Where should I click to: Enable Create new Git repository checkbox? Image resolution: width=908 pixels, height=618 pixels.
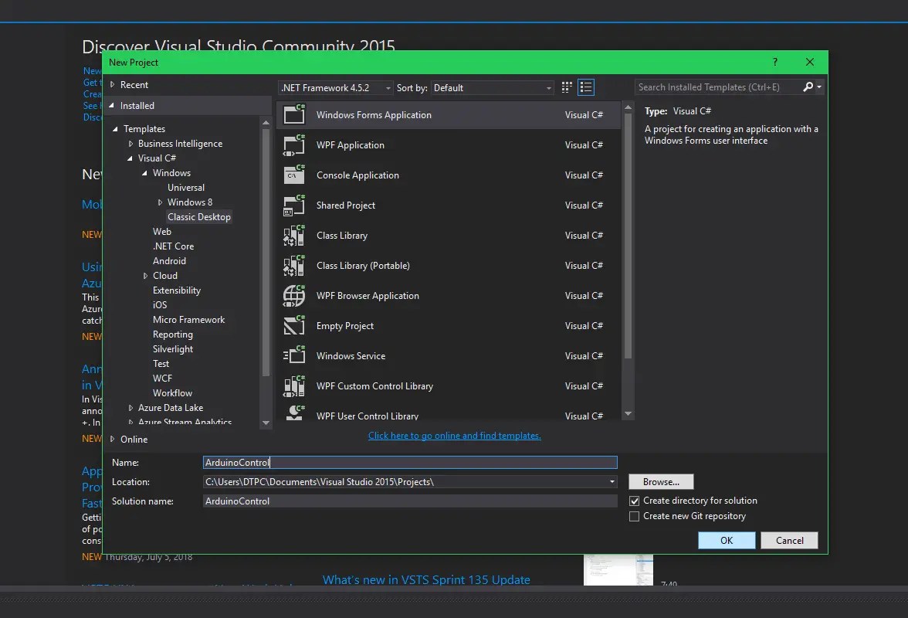coord(635,516)
